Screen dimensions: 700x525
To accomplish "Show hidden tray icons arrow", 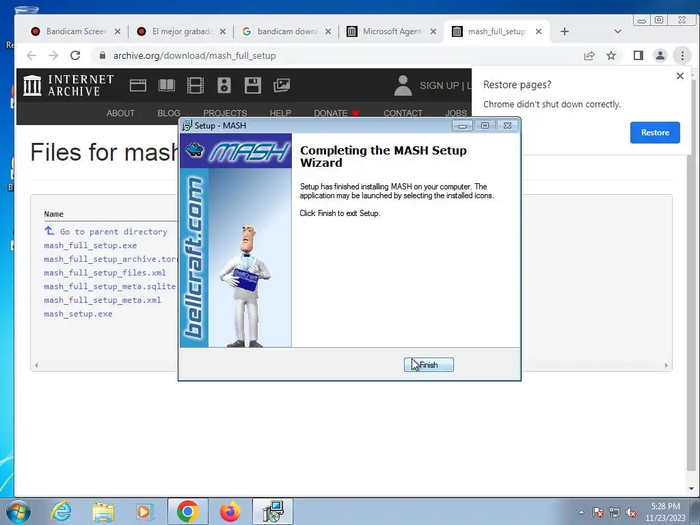I will pyautogui.click(x=581, y=512).
